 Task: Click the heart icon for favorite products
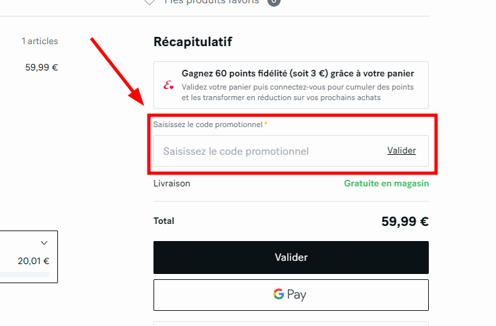coord(150,2)
